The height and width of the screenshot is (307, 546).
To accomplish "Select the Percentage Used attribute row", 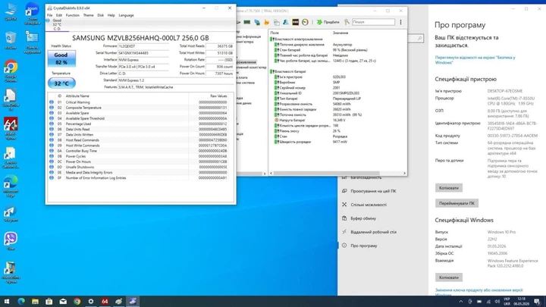I will tap(139, 124).
